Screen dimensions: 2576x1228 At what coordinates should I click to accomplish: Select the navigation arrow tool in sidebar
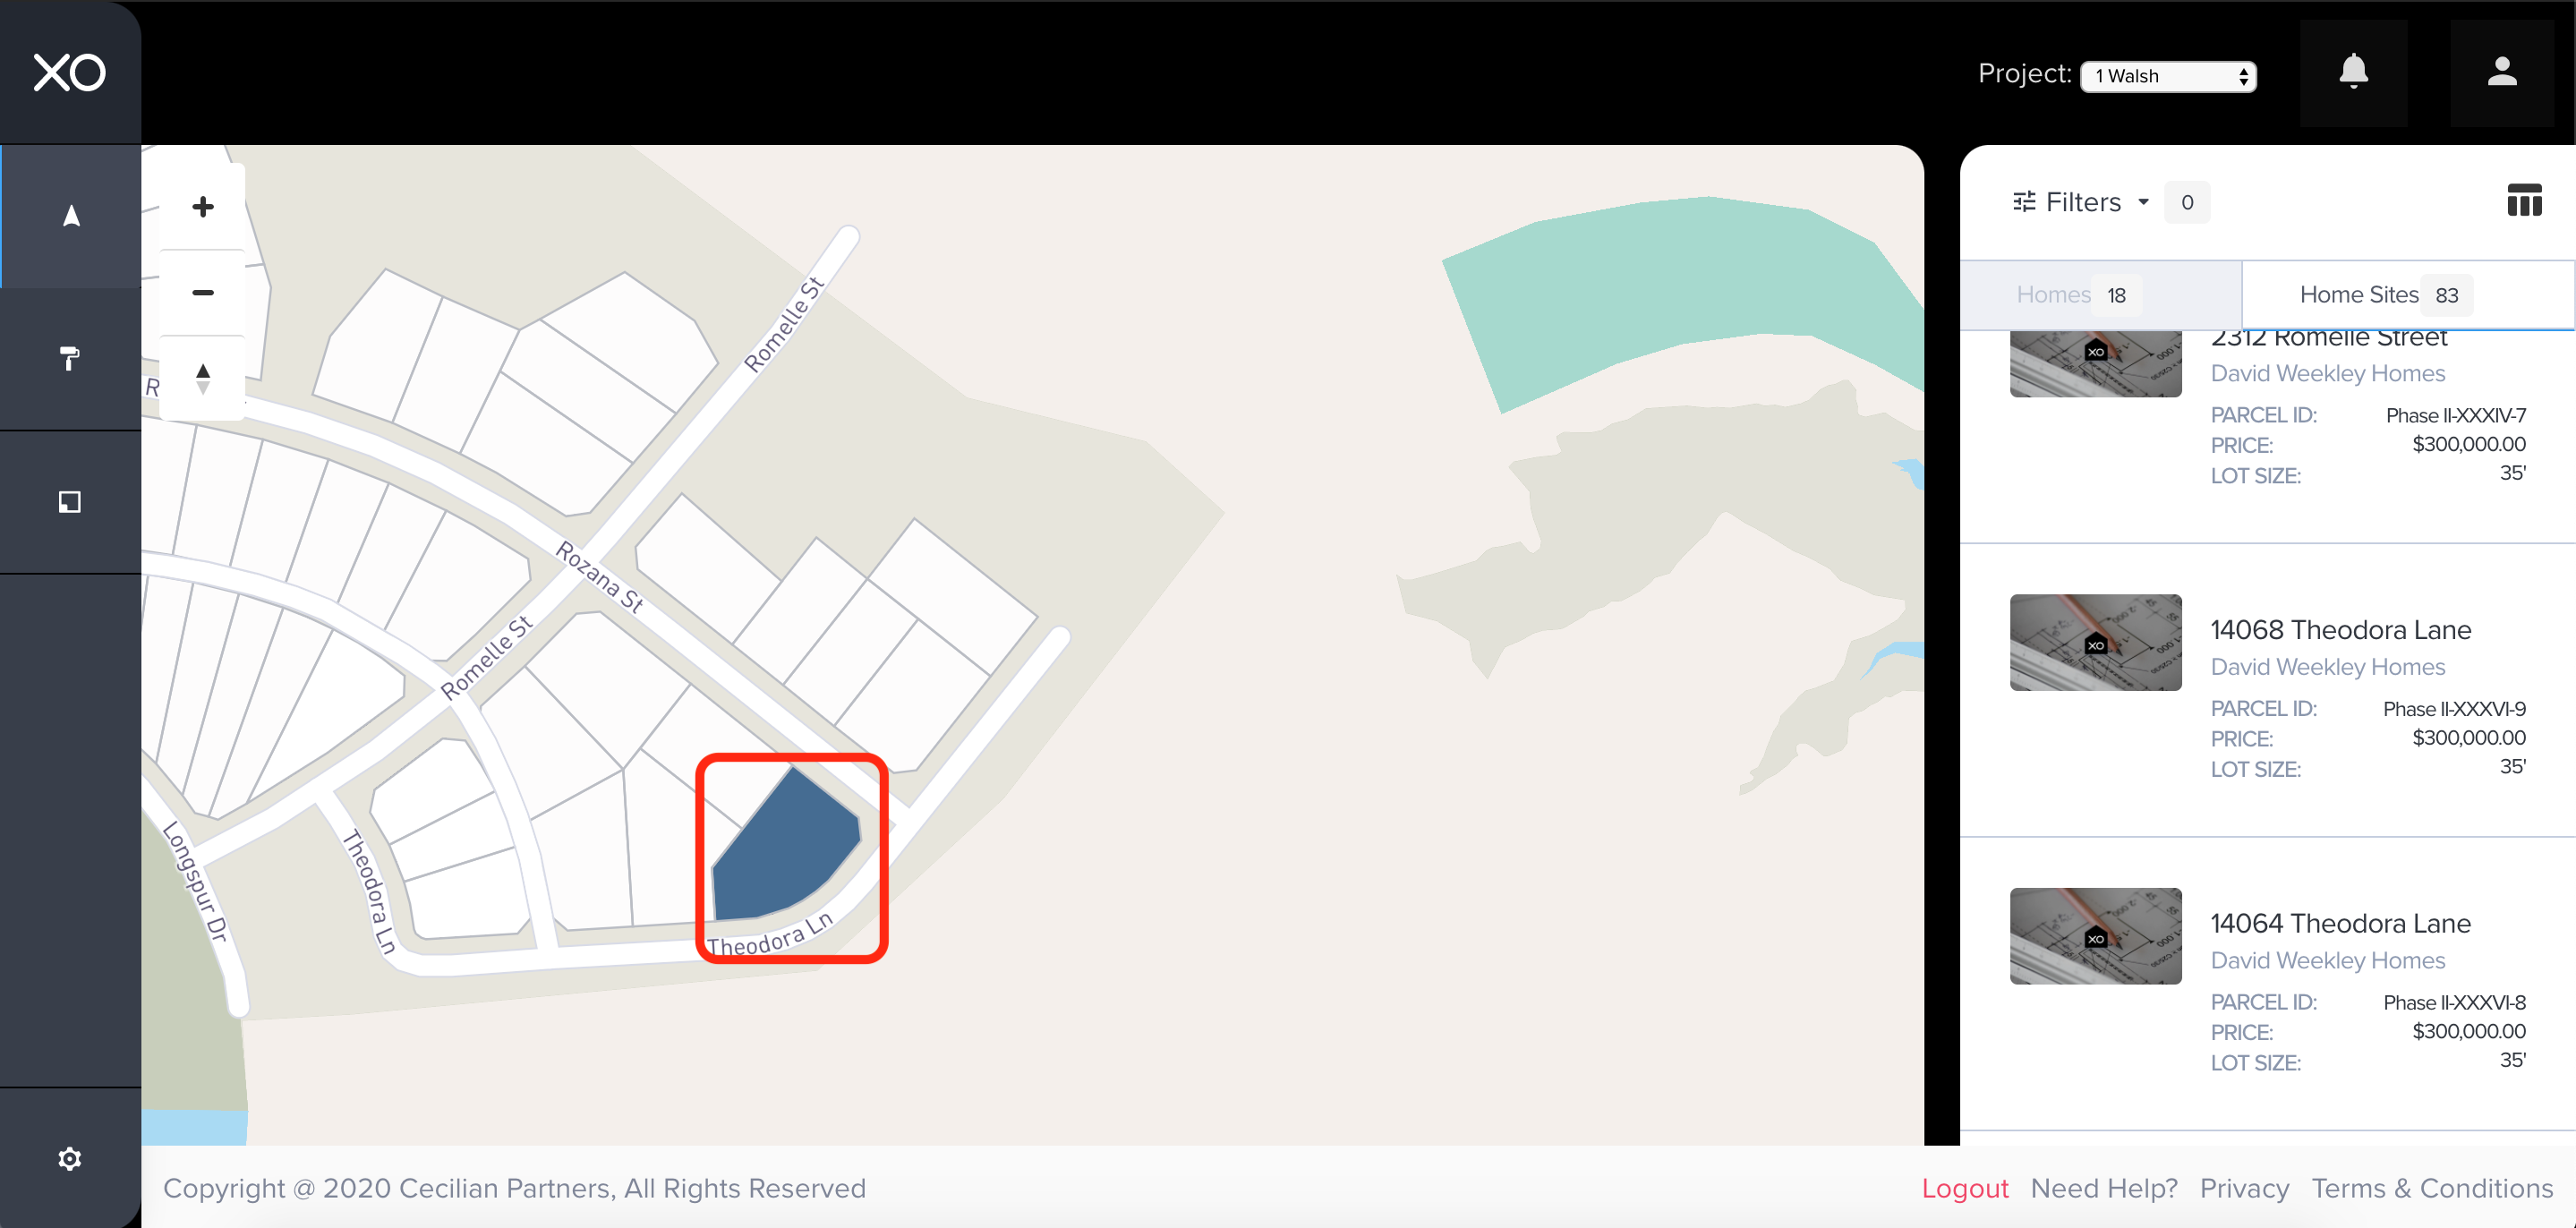[x=71, y=216]
